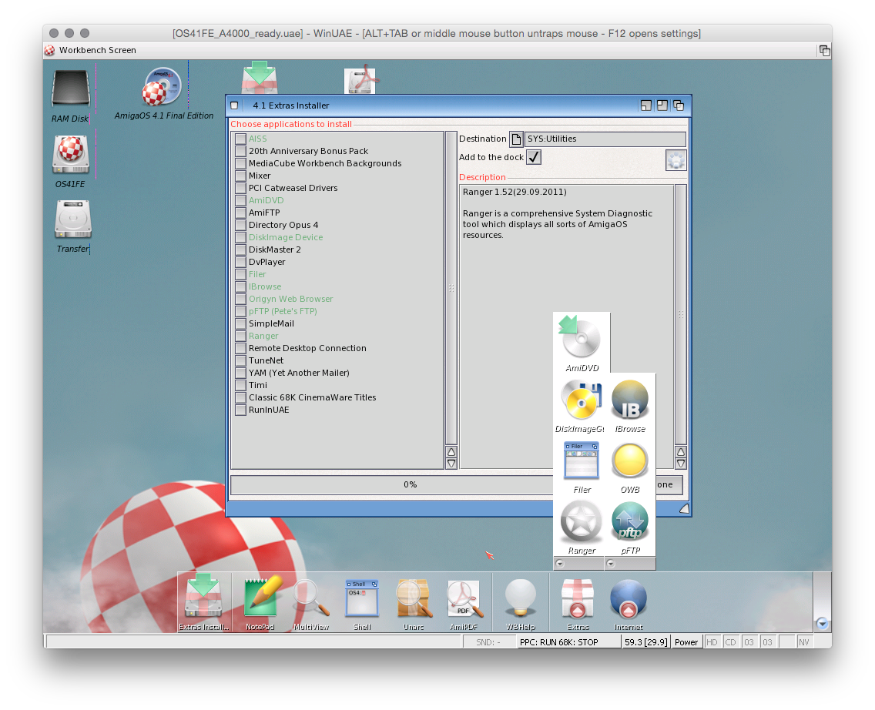This screenshot has height=710, width=875.
Task: Click the WinUAE Power status indicator
Action: coord(686,642)
